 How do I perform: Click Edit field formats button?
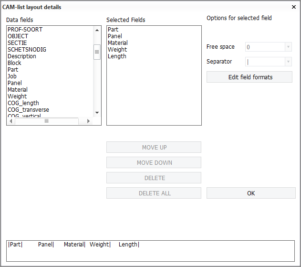click(x=249, y=77)
